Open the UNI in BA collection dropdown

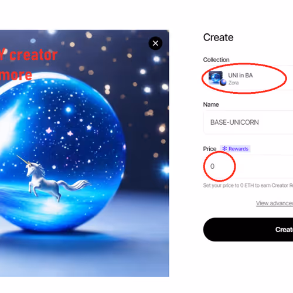[x=248, y=78]
